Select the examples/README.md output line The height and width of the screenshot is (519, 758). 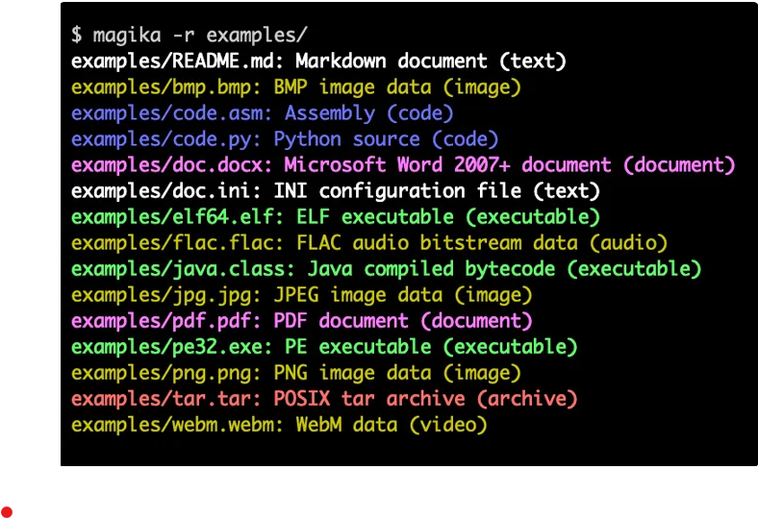tap(318, 62)
